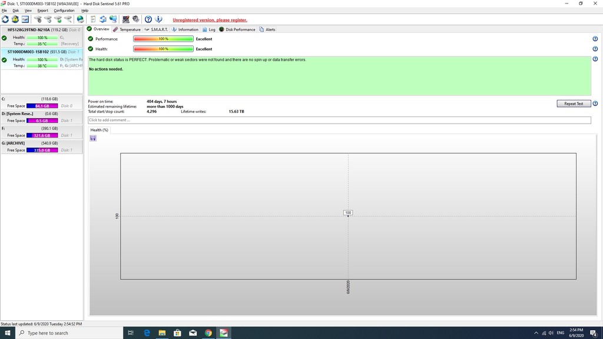603x339 pixels.
Task: Open Help via the question mark toolbar icon
Action: [x=148, y=19]
